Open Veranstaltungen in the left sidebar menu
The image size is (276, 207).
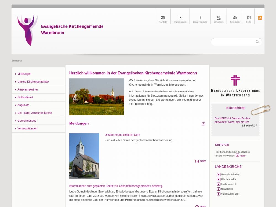click(x=27, y=129)
